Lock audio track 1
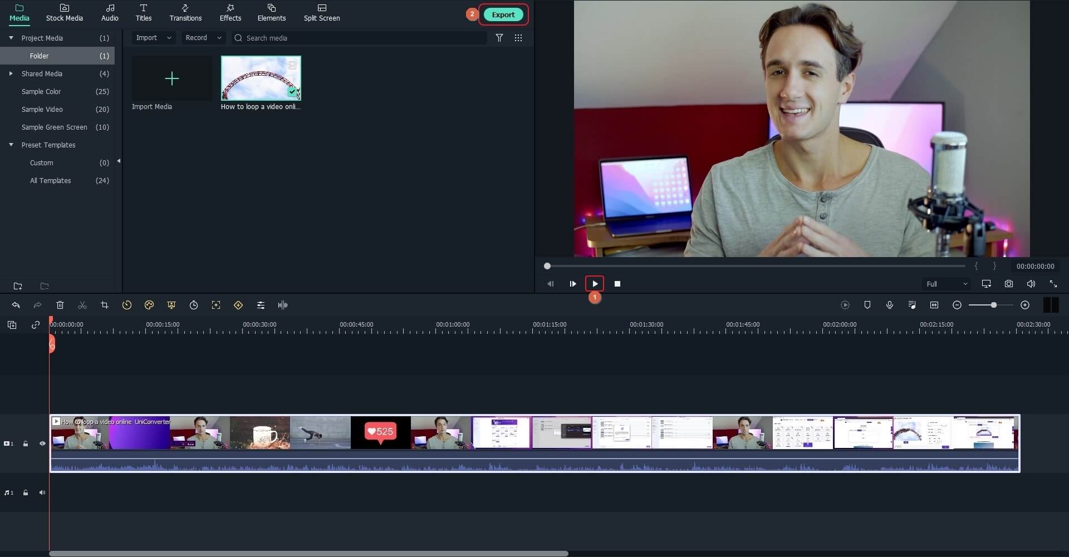Viewport: 1069px width, 557px height. click(26, 492)
